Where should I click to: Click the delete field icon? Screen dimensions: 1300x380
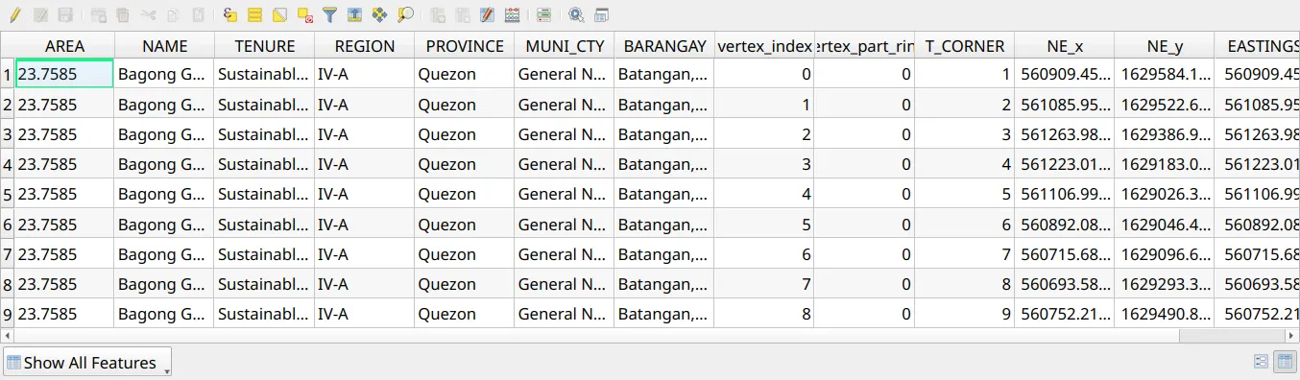point(462,15)
